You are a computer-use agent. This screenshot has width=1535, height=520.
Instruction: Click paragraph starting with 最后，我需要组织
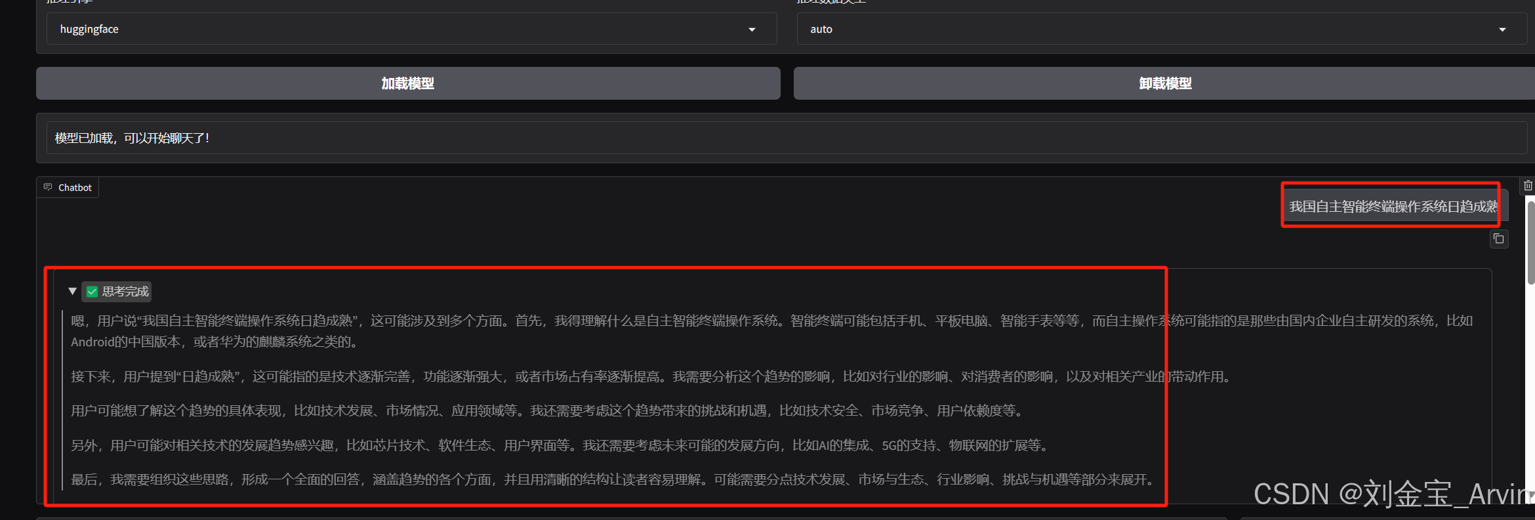click(615, 479)
